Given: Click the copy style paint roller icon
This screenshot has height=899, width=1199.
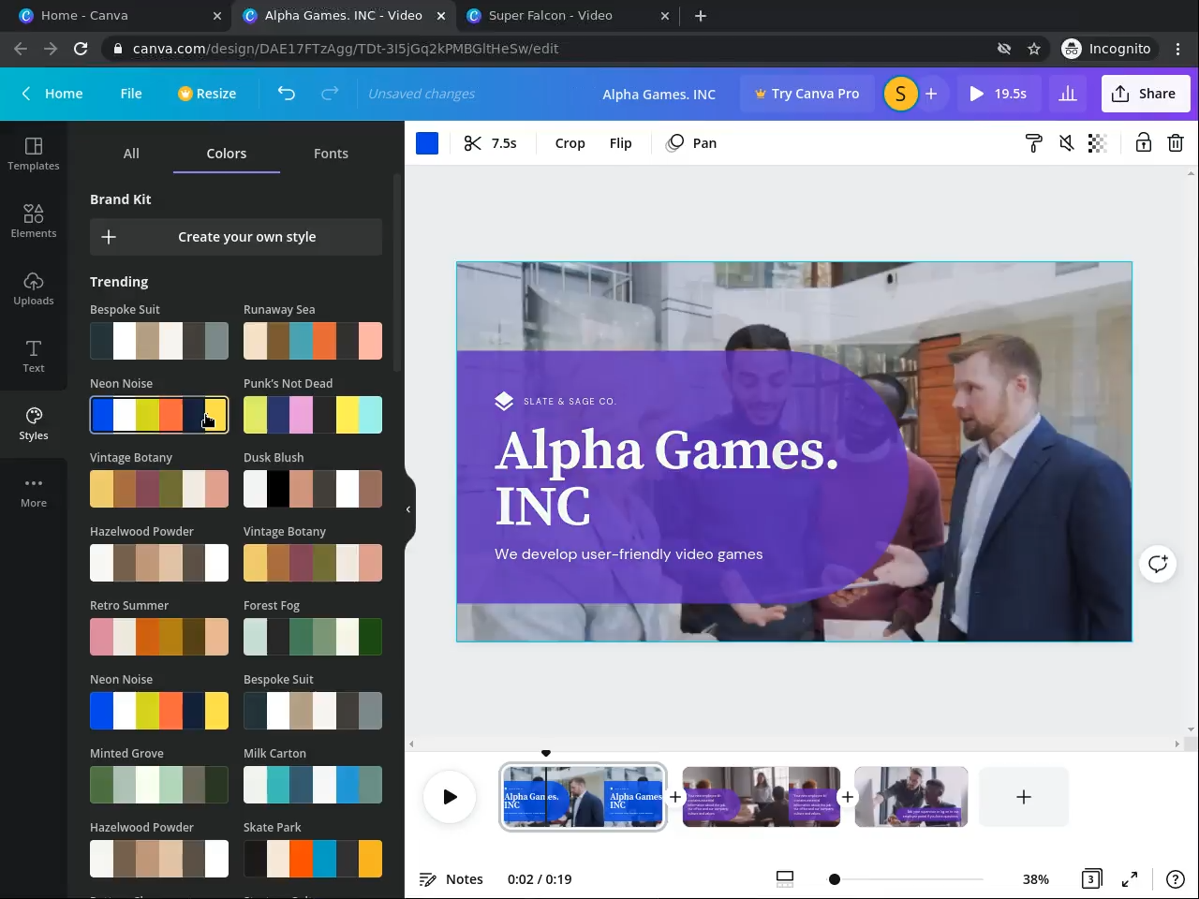Looking at the screenshot, I should click(x=1034, y=143).
